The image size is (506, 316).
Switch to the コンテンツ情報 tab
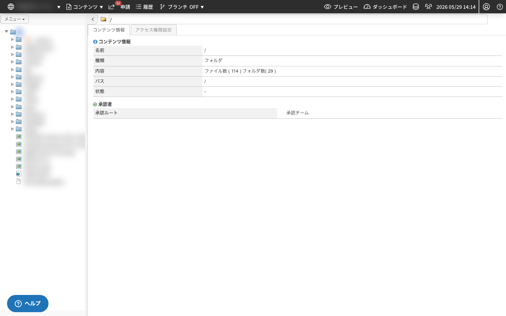point(109,30)
